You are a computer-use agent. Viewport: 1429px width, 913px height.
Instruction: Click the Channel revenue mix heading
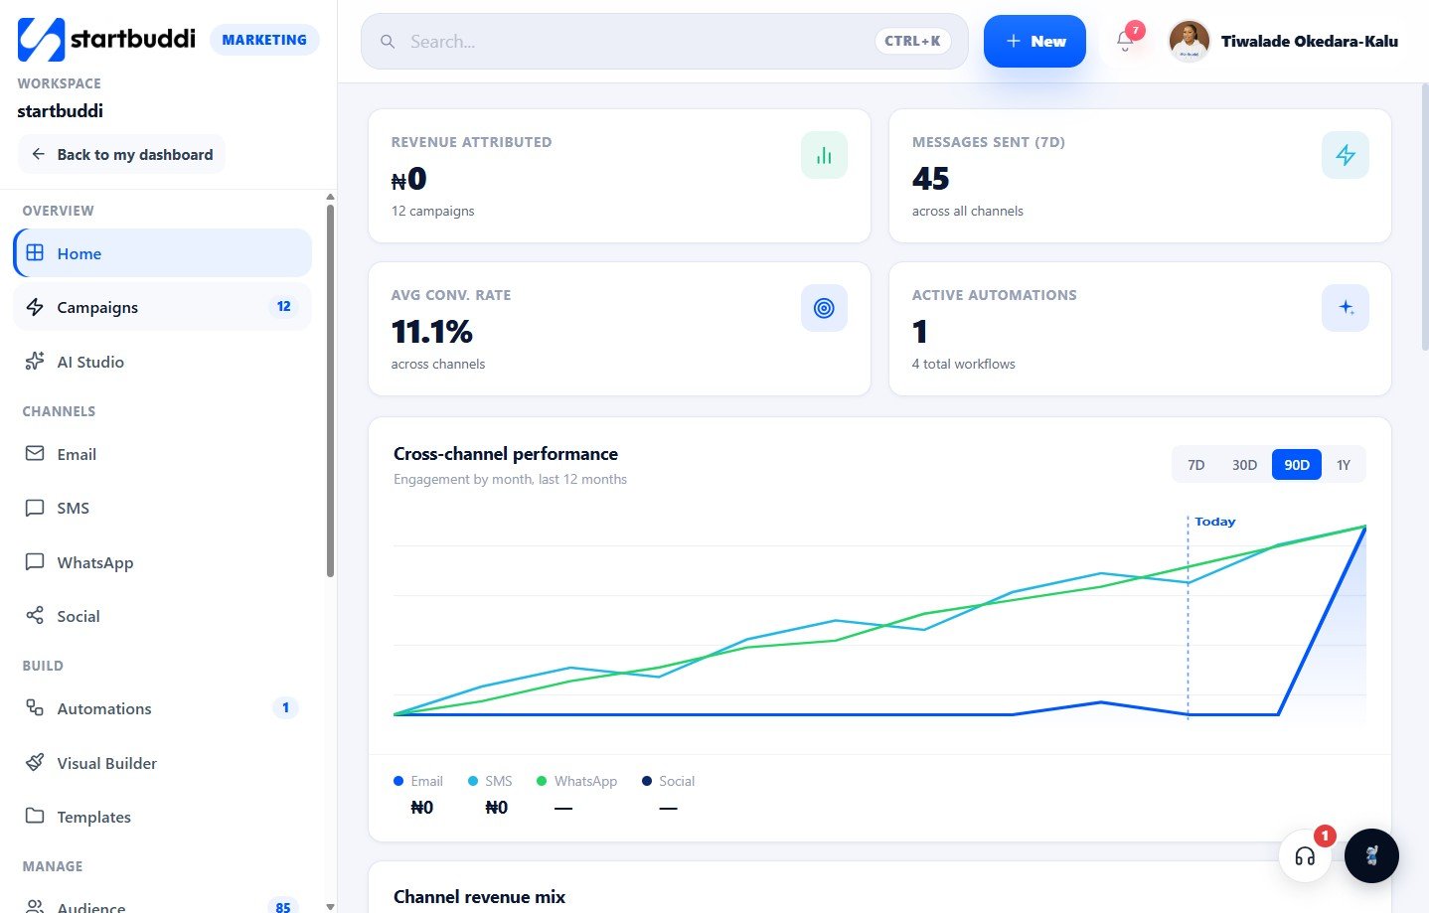point(479,897)
